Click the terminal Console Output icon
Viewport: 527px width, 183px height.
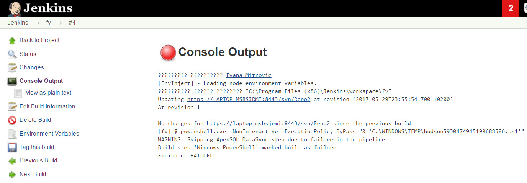12,81
